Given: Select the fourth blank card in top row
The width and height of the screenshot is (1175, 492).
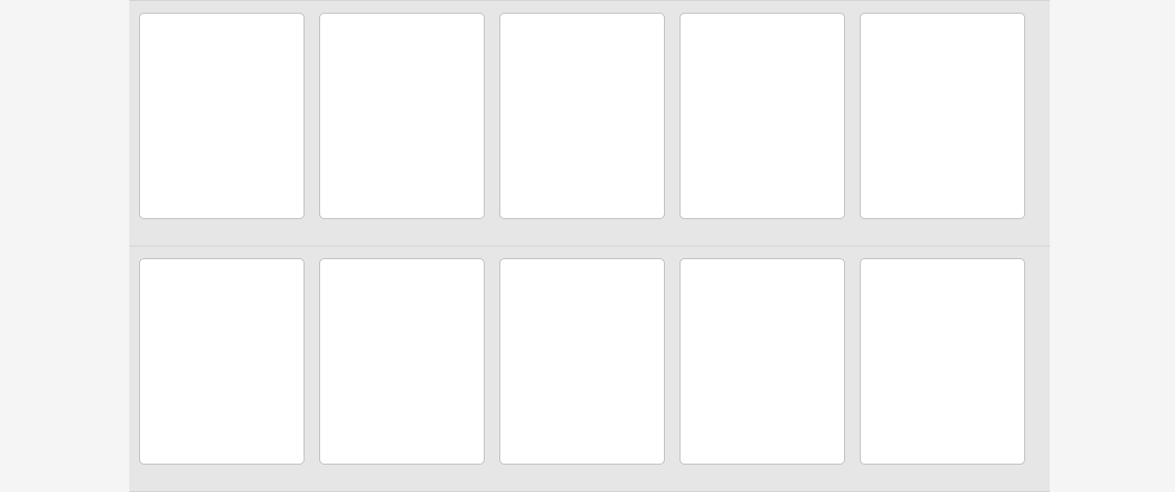Looking at the screenshot, I should point(762,115).
